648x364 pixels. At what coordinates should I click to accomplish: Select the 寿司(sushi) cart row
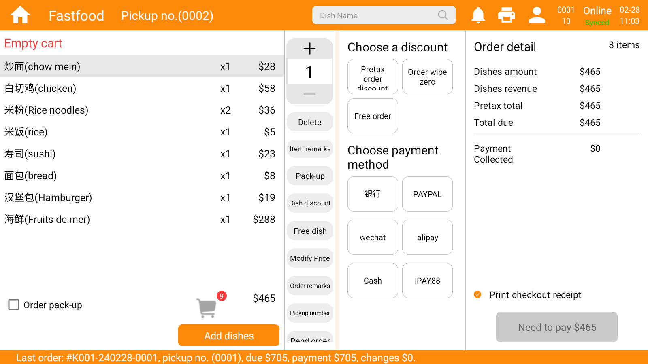(142, 154)
